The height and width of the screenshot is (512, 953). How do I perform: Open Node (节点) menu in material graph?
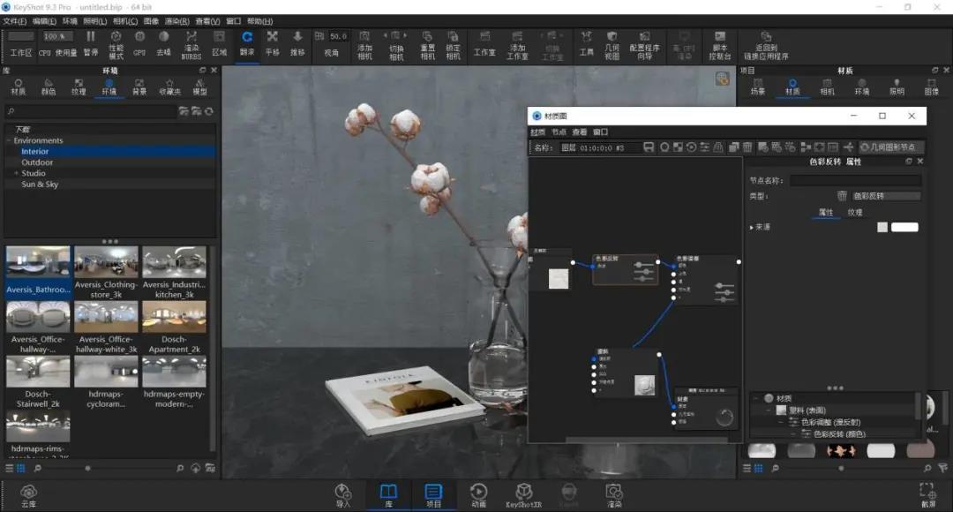click(x=559, y=132)
